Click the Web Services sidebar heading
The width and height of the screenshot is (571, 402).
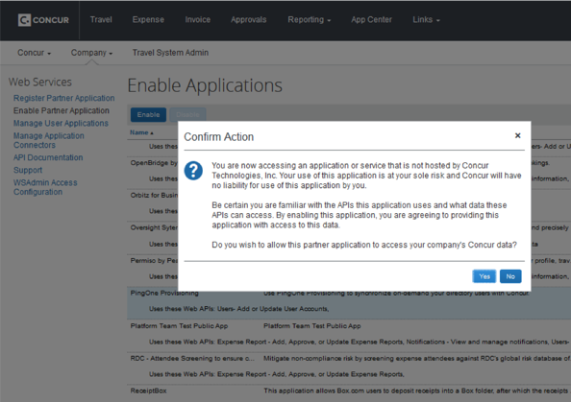point(40,83)
